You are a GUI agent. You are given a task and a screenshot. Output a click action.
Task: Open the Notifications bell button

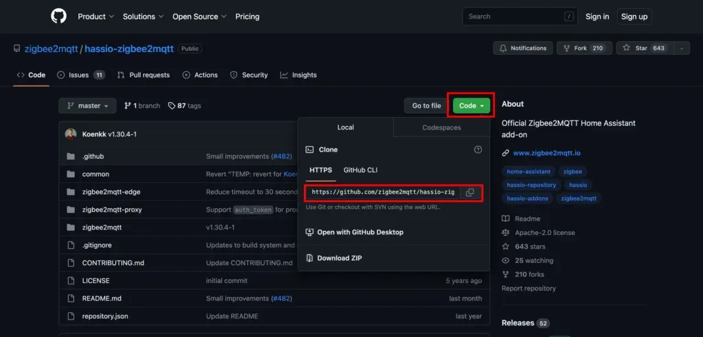(522, 48)
